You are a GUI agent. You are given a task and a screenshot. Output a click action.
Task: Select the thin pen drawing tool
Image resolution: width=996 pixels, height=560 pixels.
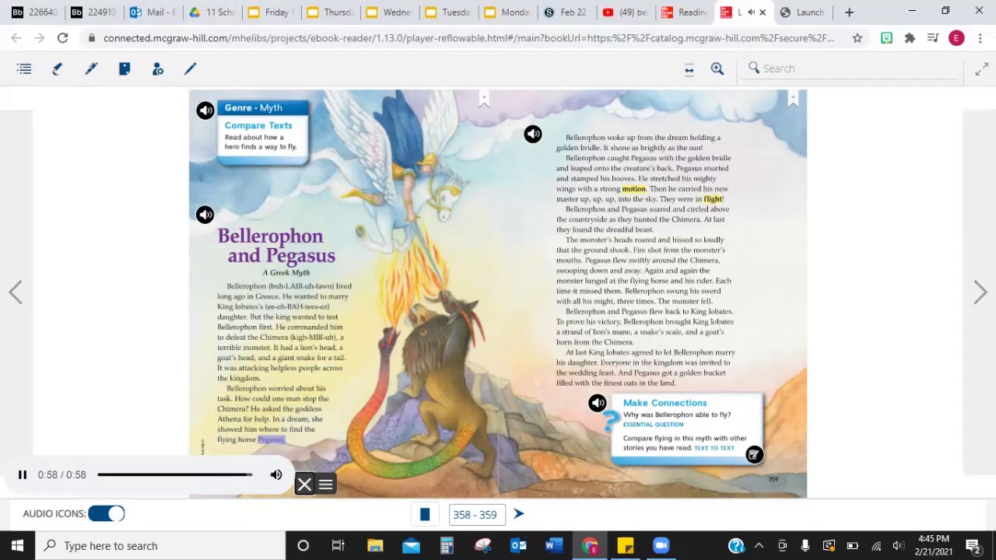[190, 69]
